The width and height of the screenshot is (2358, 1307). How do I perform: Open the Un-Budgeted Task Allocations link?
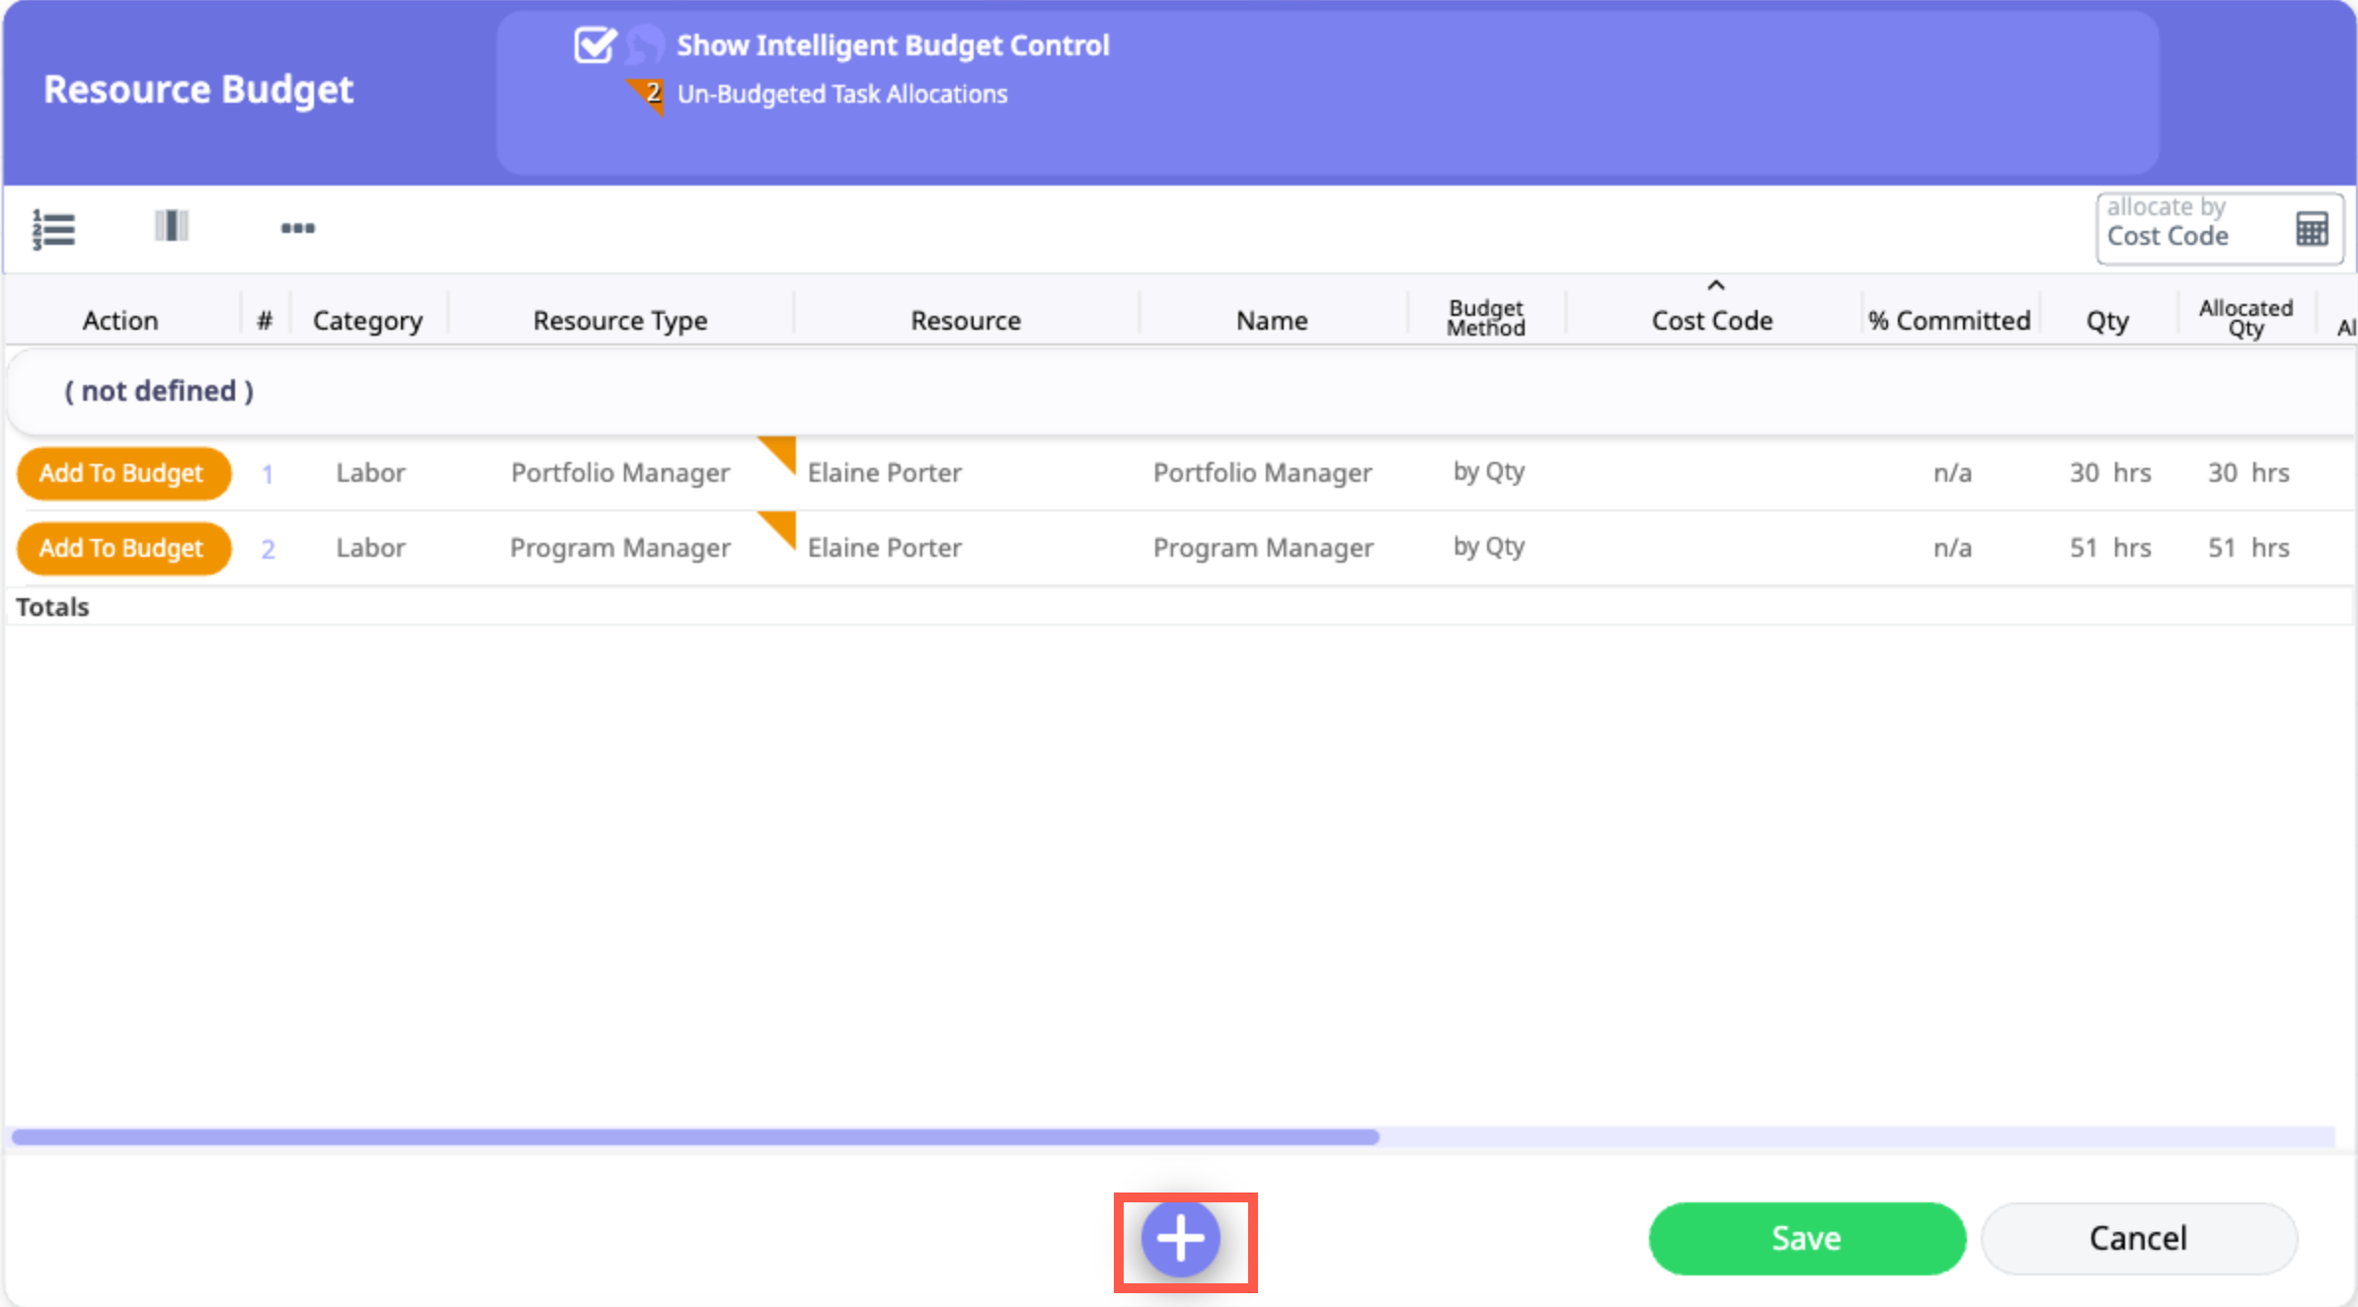(842, 95)
